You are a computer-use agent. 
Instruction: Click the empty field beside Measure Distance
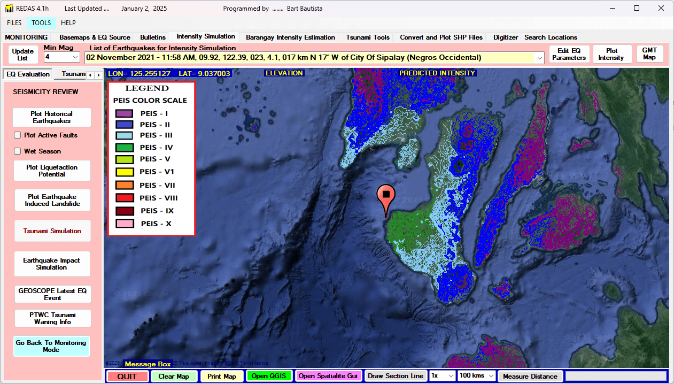coord(615,376)
